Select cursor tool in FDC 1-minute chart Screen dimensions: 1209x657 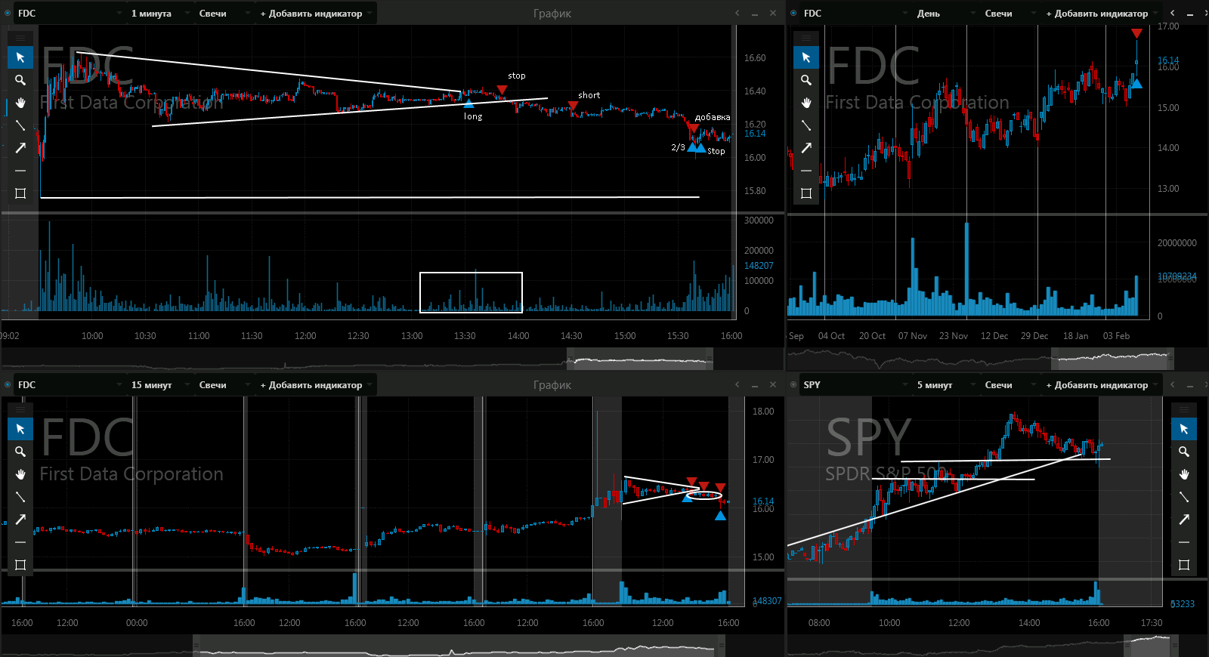pyautogui.click(x=20, y=57)
